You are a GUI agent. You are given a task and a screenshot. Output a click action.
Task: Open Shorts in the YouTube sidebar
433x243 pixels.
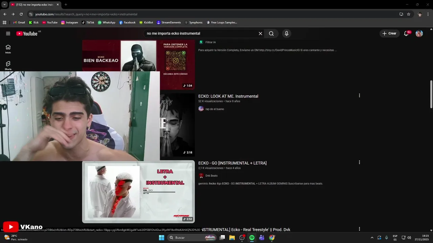[x=8, y=65]
